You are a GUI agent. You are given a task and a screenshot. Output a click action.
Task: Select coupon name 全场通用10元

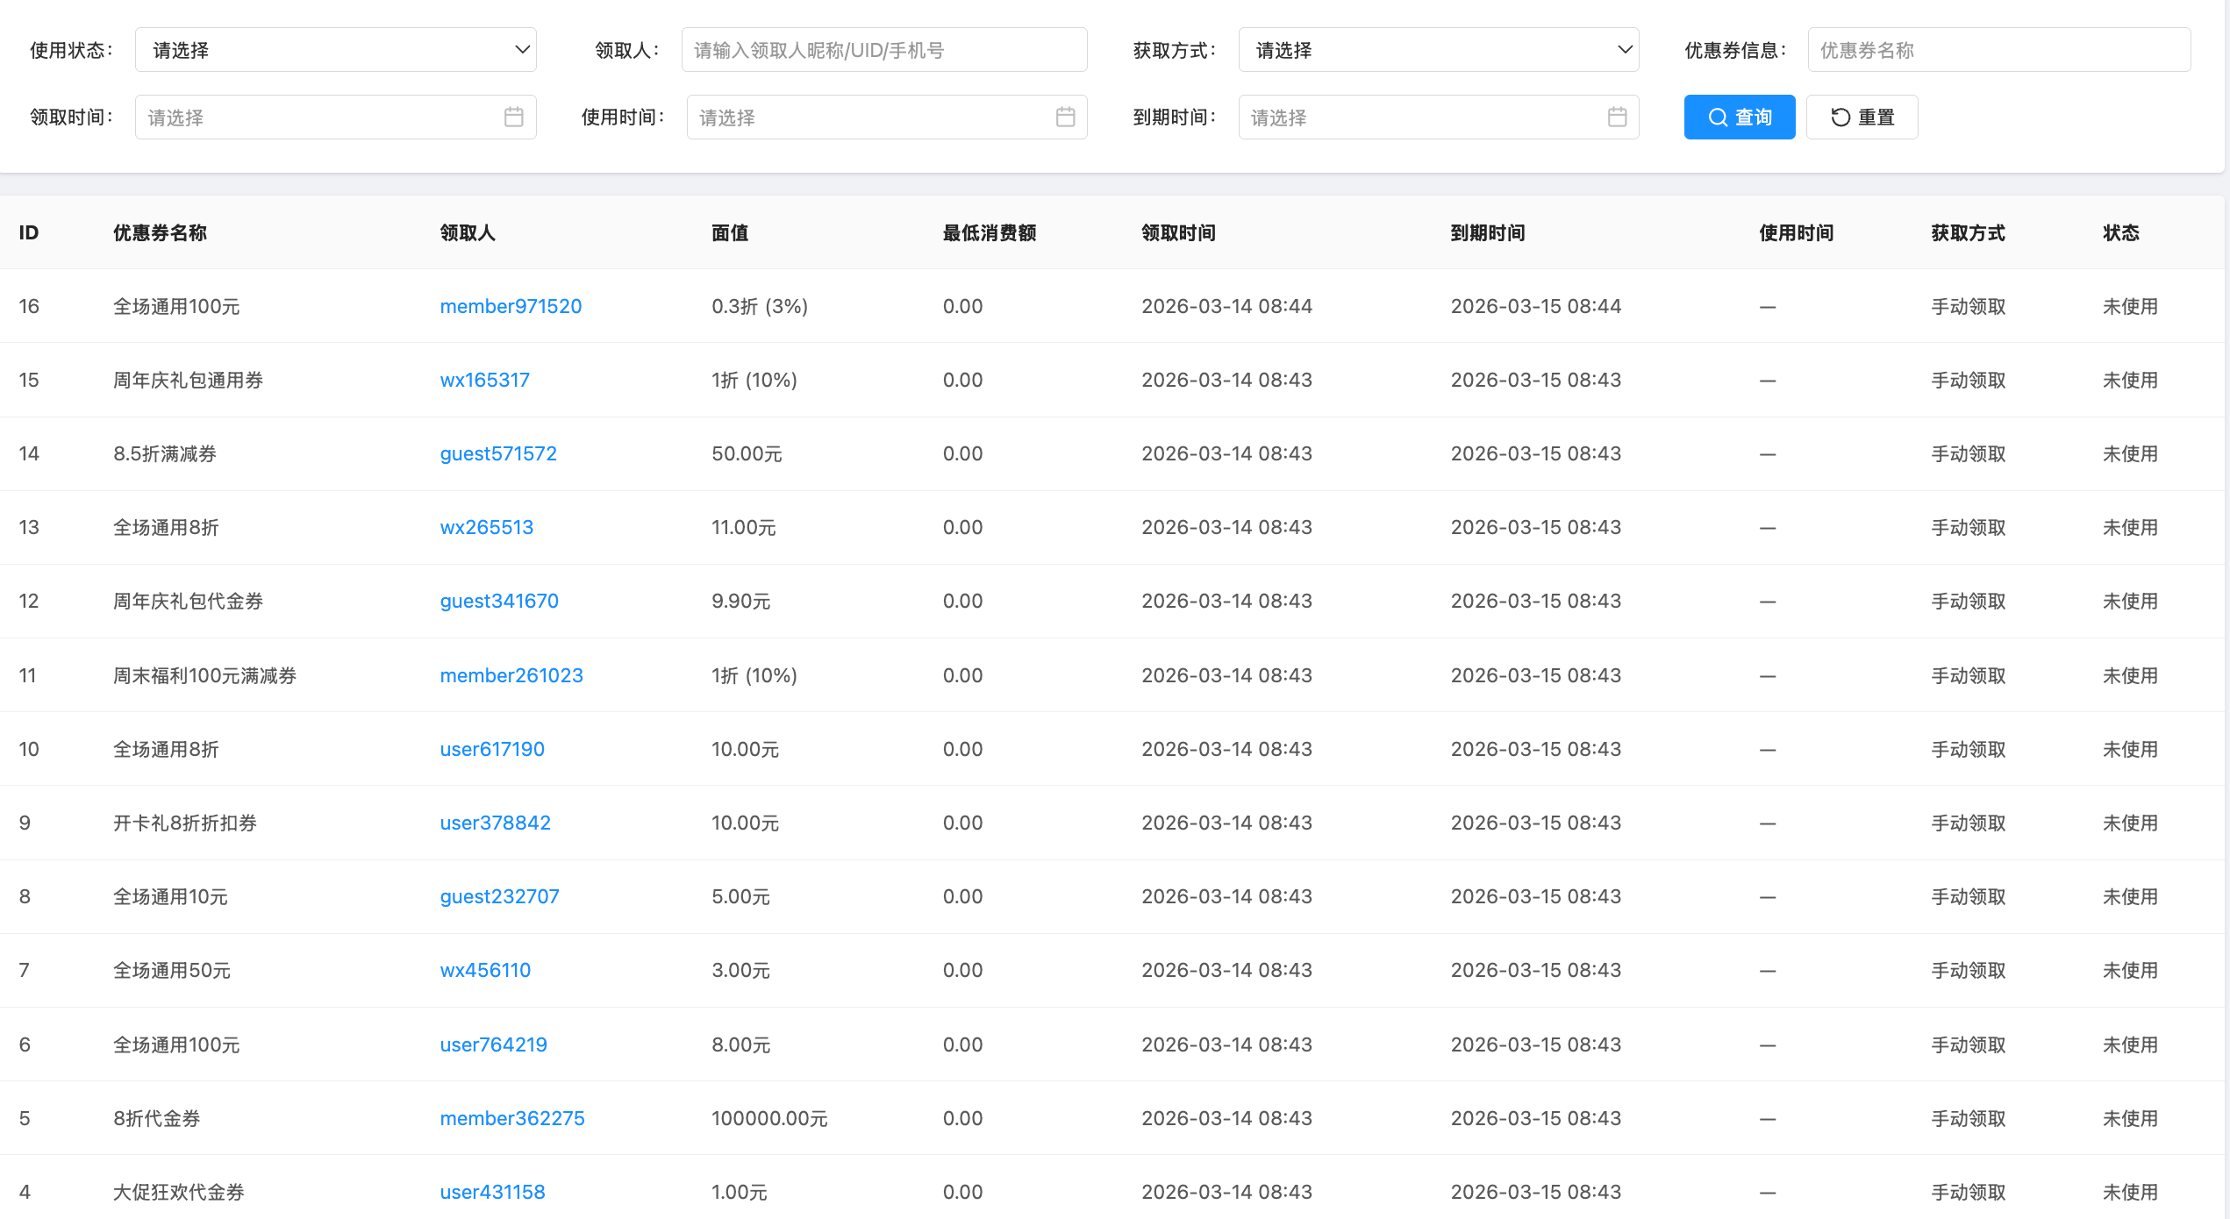pyautogui.click(x=170, y=896)
